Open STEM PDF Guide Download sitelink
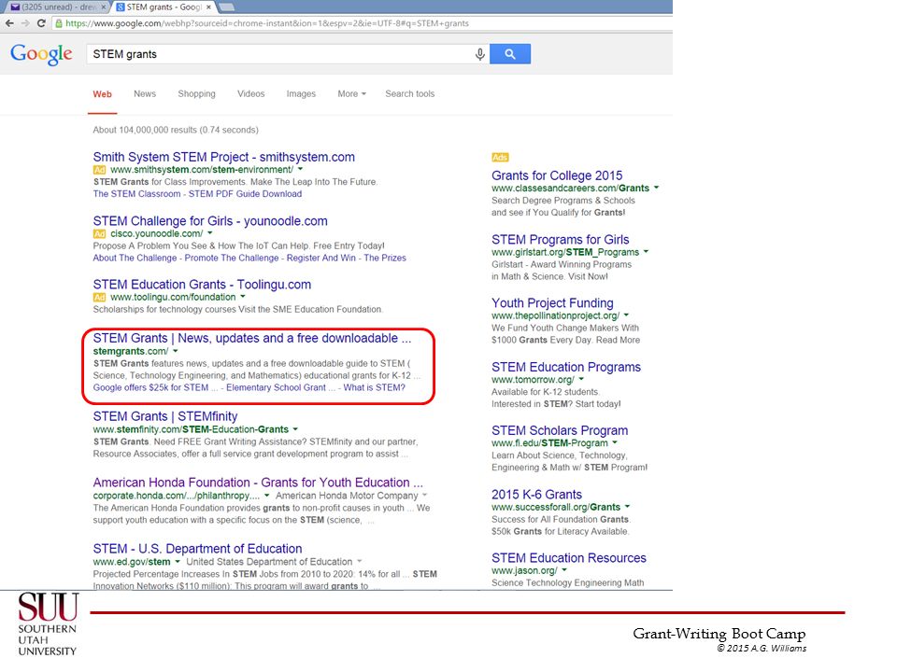 tap(245, 194)
